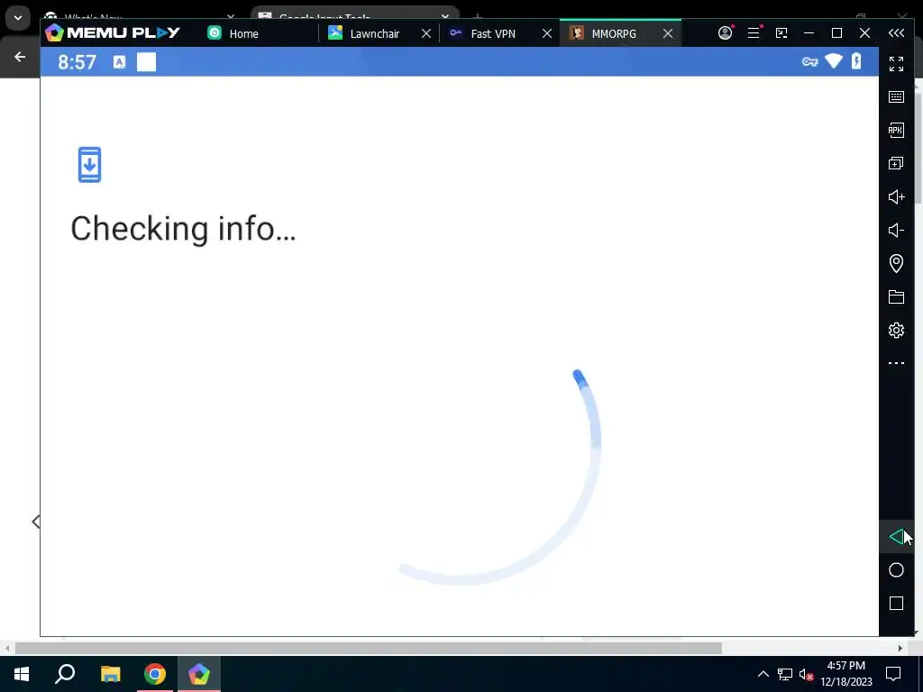The height and width of the screenshot is (692, 923).
Task: Open shared folder icon in sidebar
Action: (x=896, y=296)
